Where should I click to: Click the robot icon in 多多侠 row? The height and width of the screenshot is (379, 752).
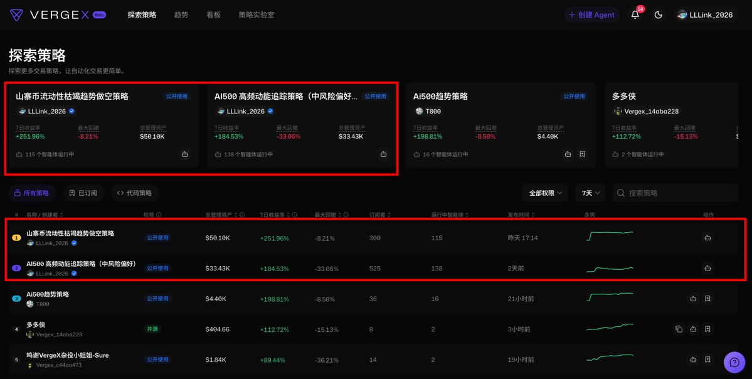point(693,329)
